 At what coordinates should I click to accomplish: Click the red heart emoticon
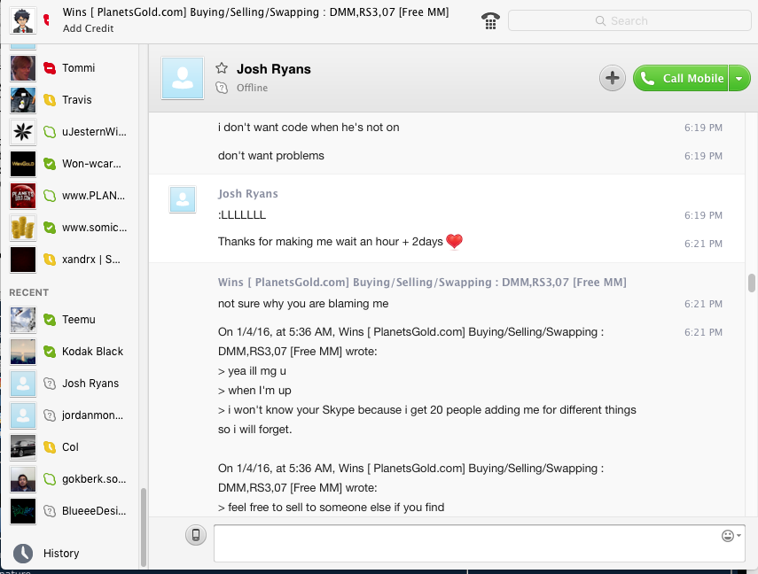(x=454, y=241)
